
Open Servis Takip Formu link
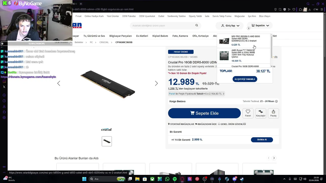tap(222, 16)
